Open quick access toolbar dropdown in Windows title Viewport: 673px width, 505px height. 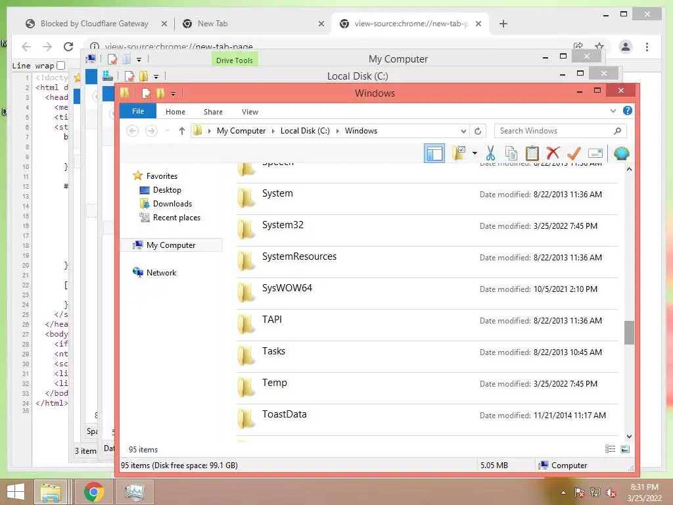[173, 93]
